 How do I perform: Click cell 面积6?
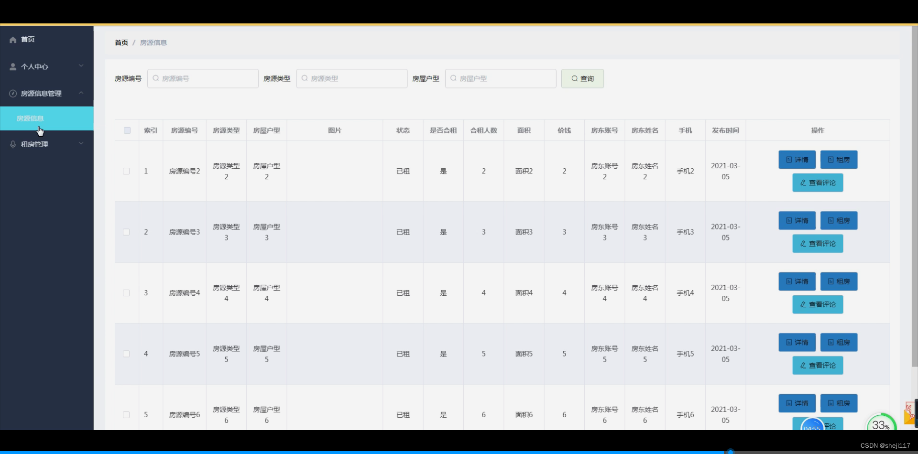[524, 415]
